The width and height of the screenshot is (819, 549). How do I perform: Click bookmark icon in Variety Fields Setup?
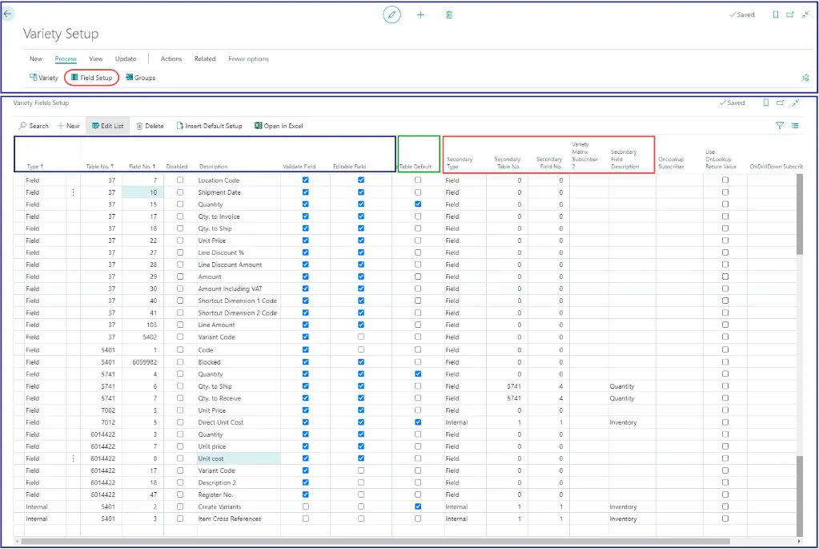[x=765, y=103]
